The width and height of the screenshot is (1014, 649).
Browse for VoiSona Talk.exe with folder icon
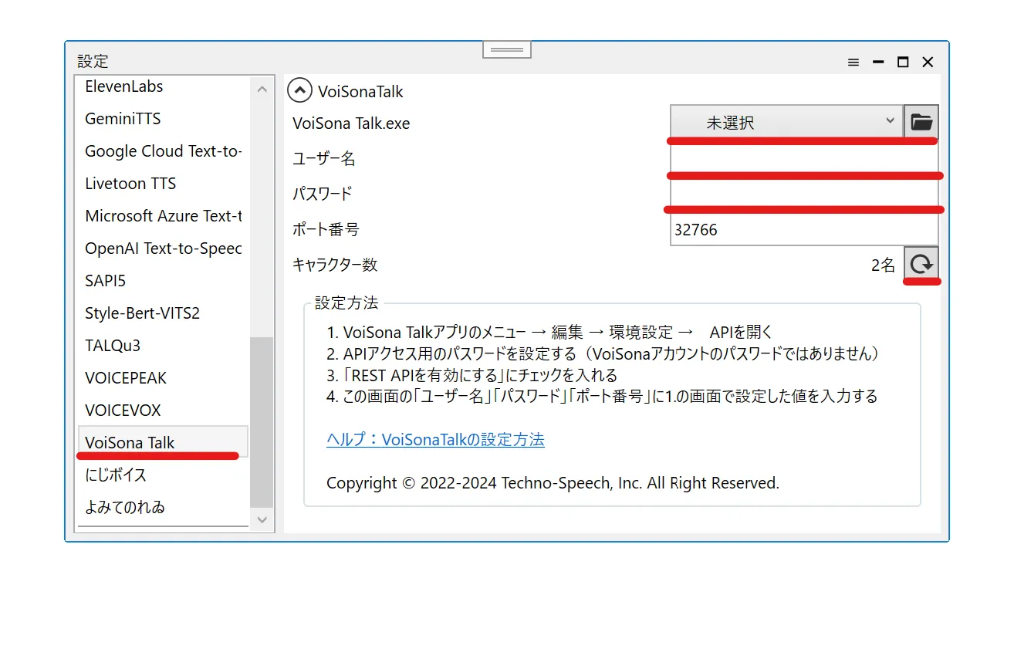pos(921,122)
